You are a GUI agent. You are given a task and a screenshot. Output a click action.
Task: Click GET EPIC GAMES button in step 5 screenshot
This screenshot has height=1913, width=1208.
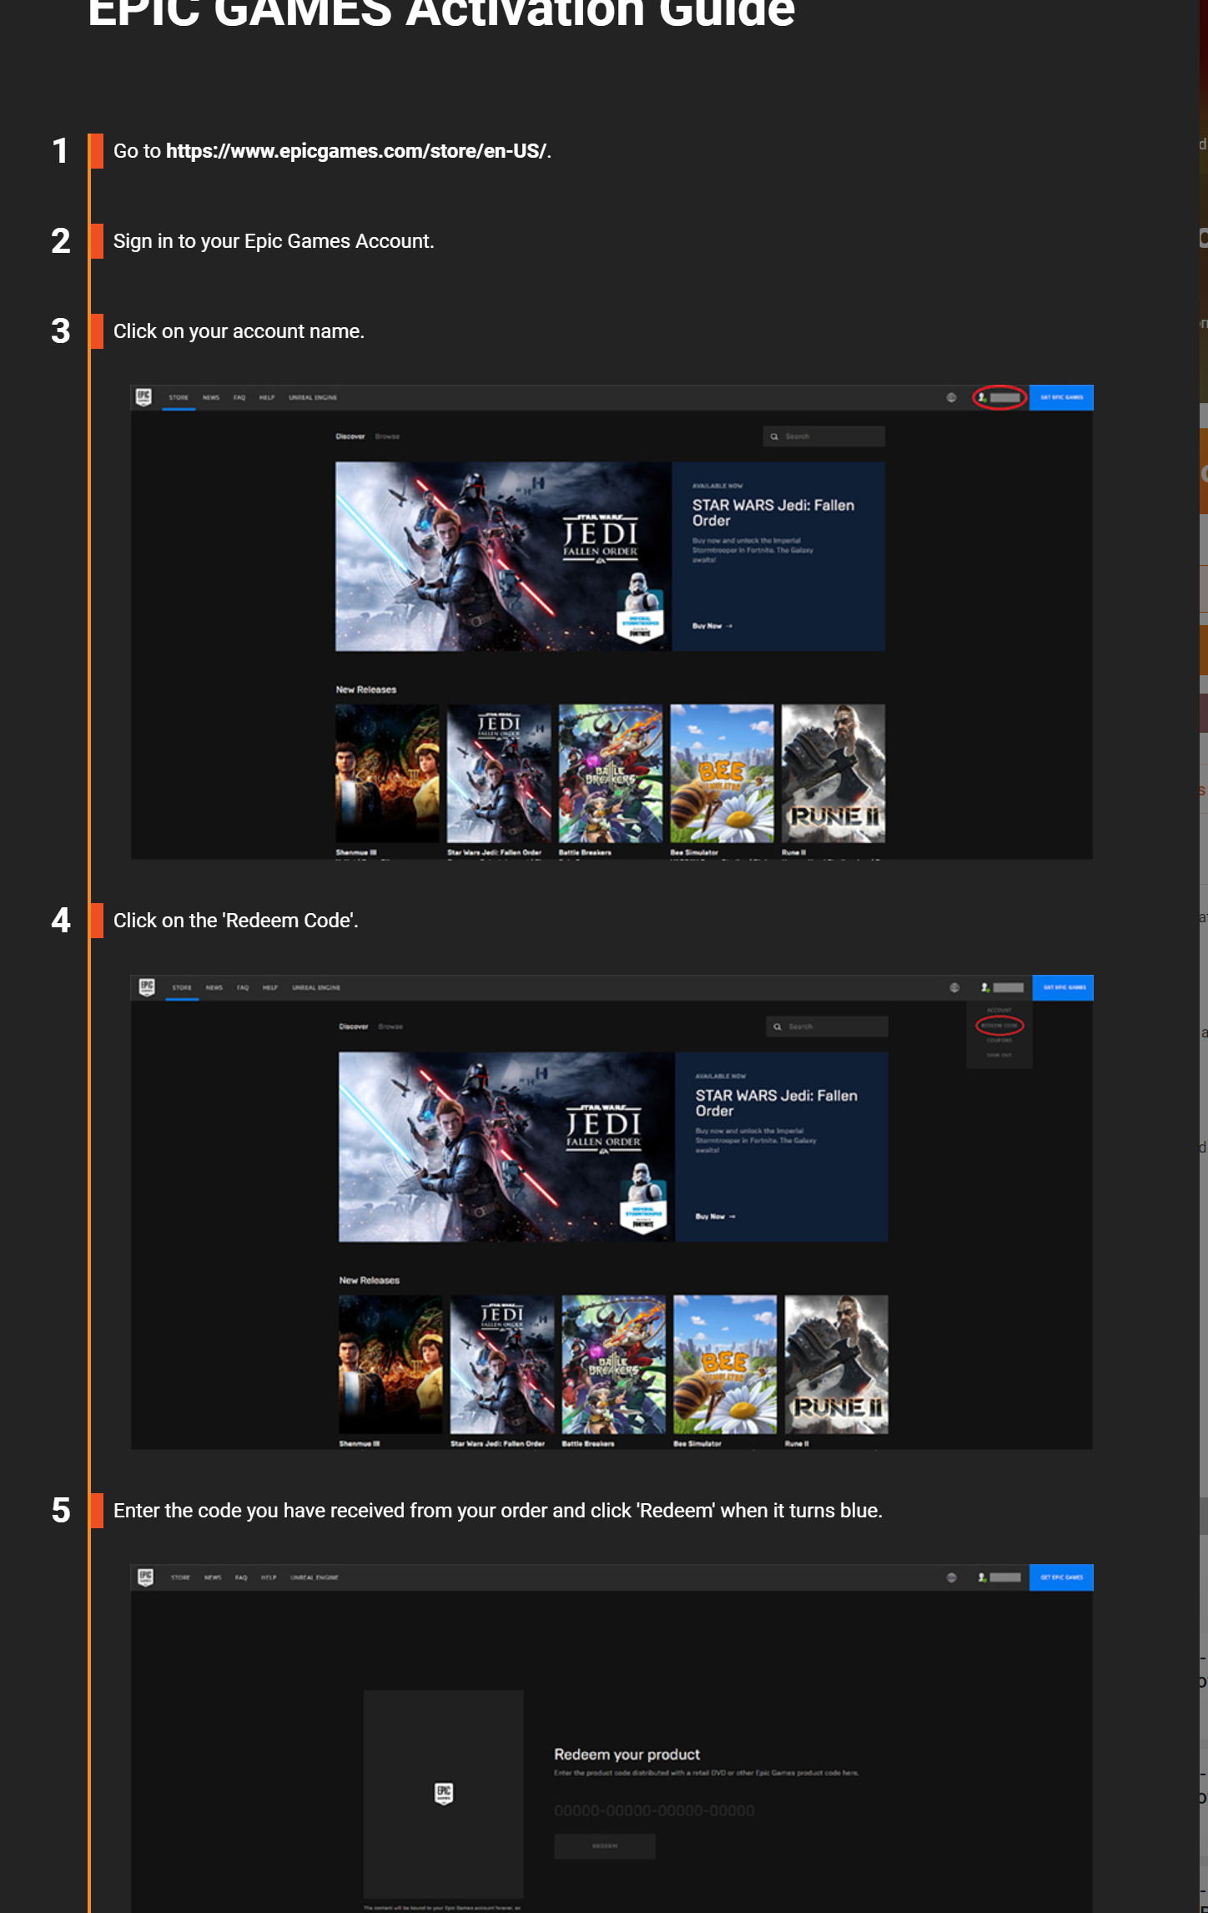[x=1061, y=1577]
